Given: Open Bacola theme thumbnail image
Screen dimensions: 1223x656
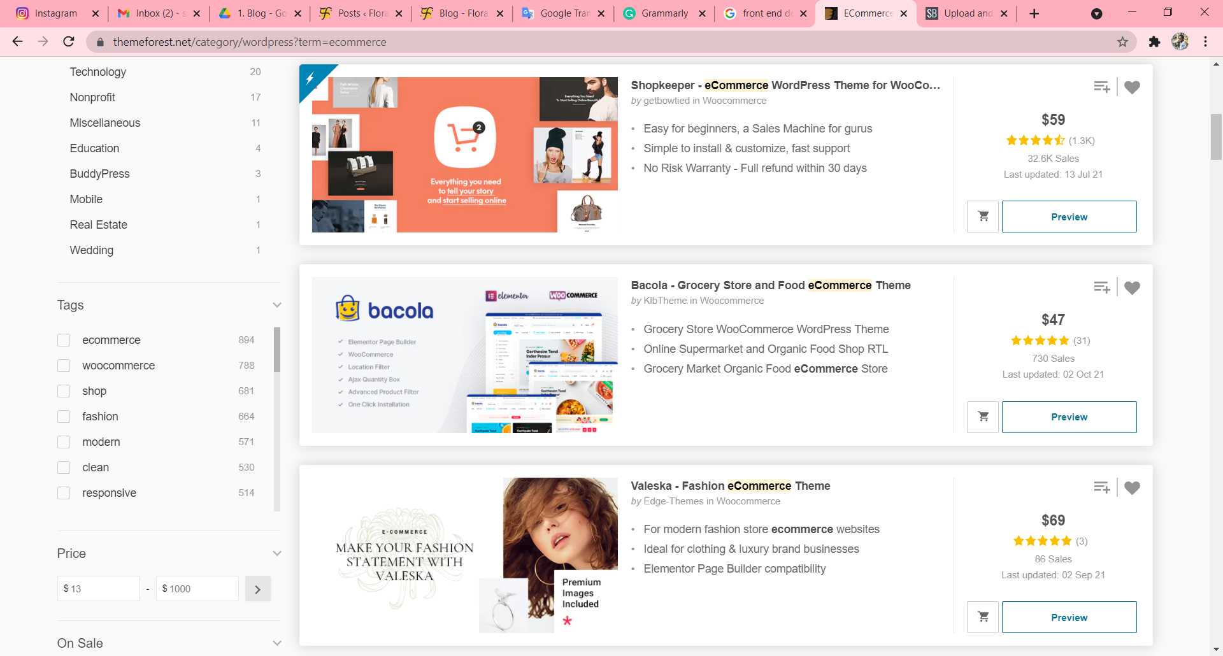Looking at the screenshot, I should 464,355.
